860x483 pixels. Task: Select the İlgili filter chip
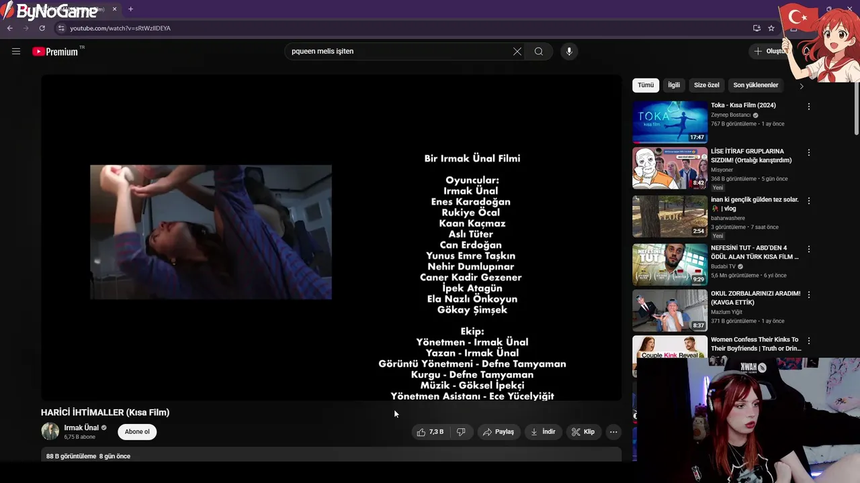click(674, 85)
